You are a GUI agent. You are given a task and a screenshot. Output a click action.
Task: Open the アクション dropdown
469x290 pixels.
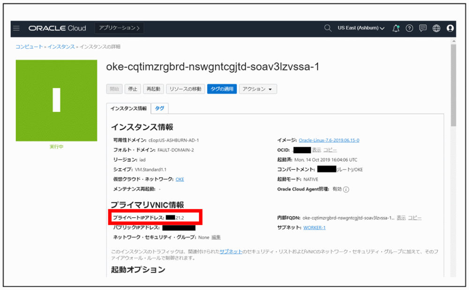coord(258,89)
